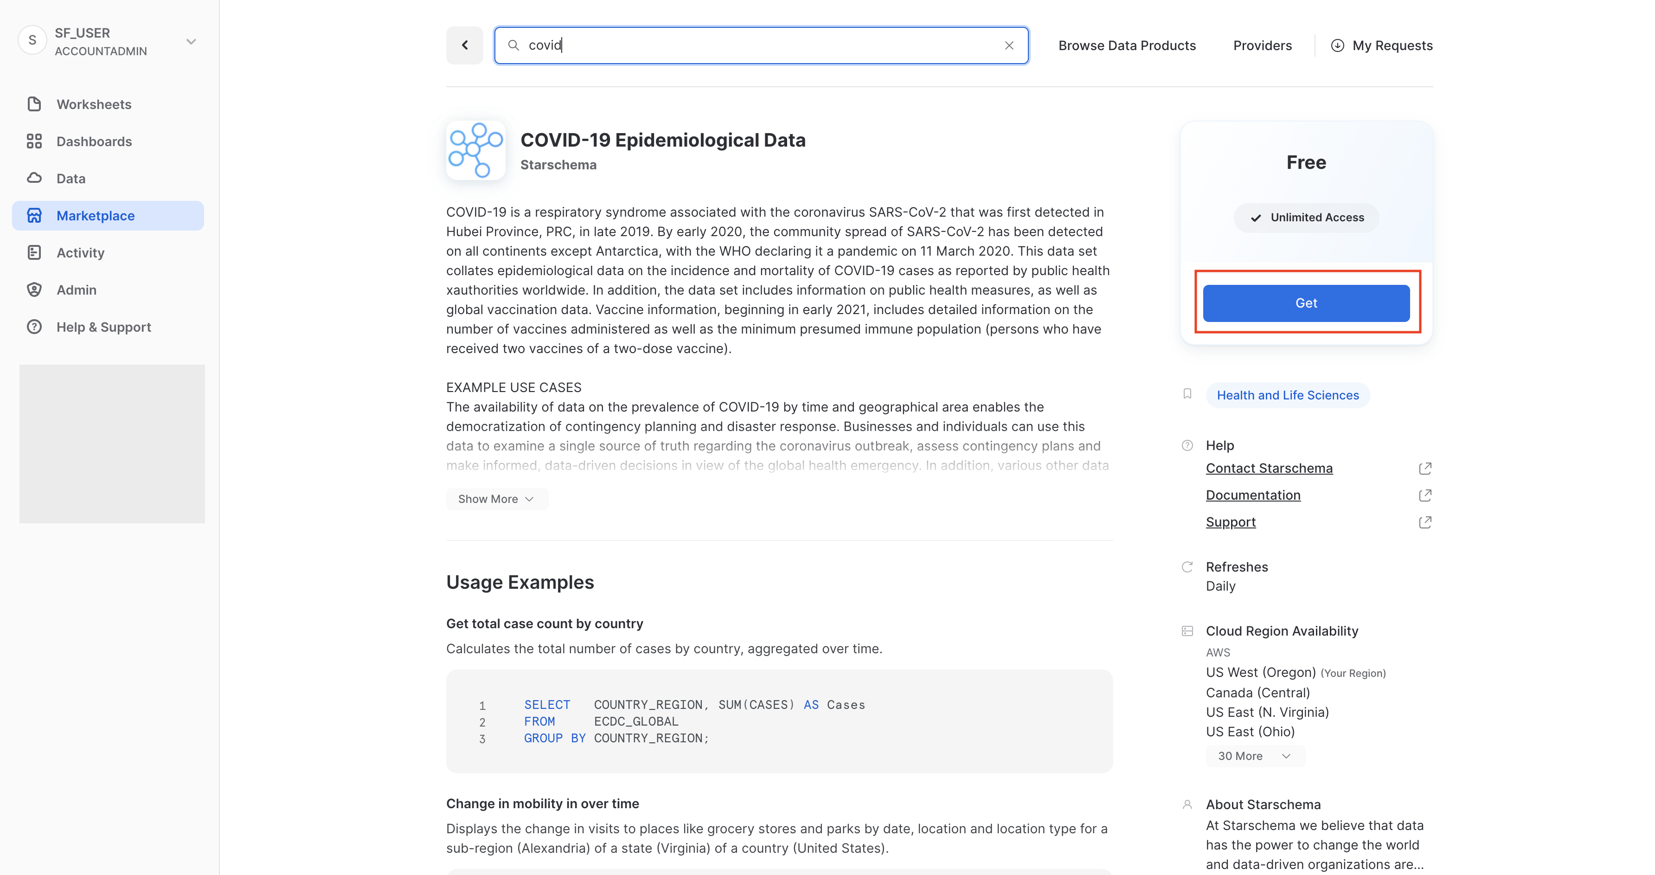Clear search with the X icon

(x=1009, y=45)
